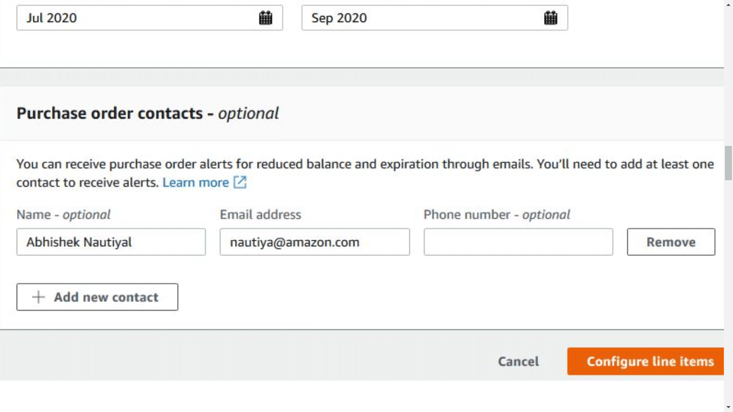This screenshot has width=733, height=412.
Task: Proceed to Configure line items
Action: click(x=644, y=361)
